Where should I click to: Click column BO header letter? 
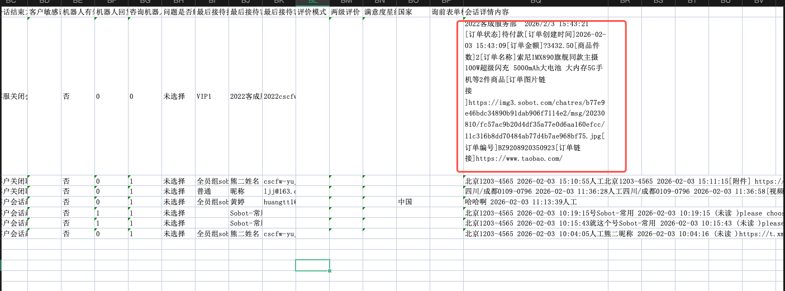(413, 3)
